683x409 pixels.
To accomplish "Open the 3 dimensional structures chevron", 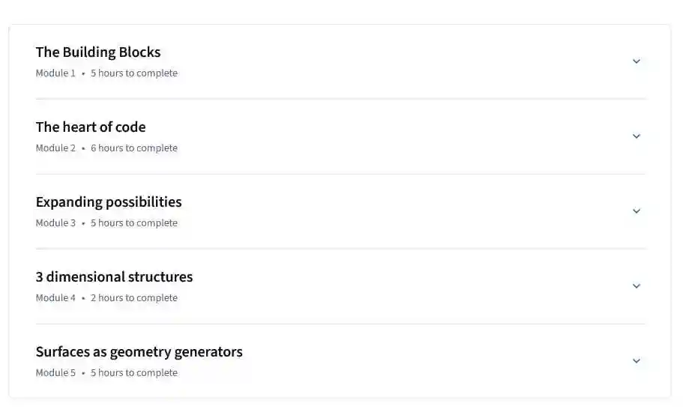I will (636, 286).
